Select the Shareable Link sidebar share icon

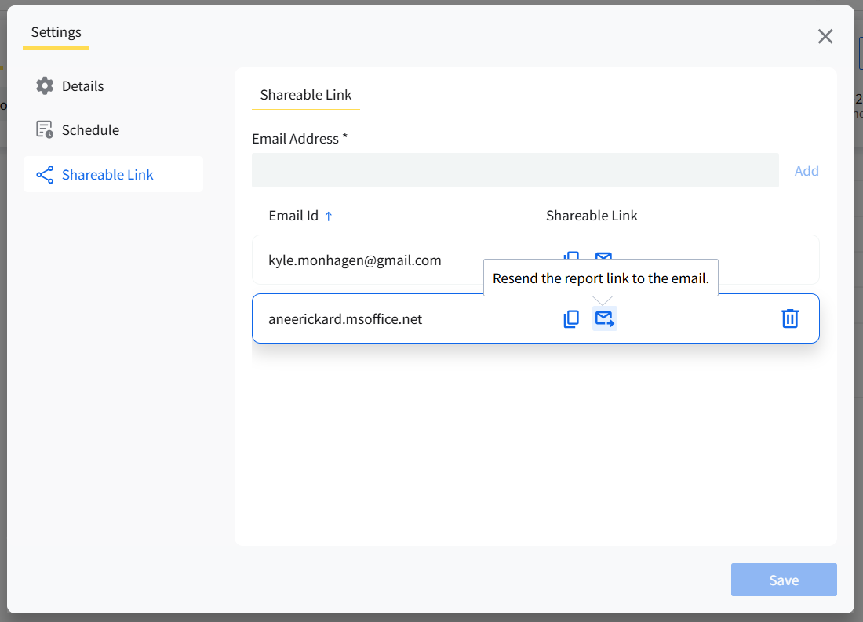pos(45,175)
